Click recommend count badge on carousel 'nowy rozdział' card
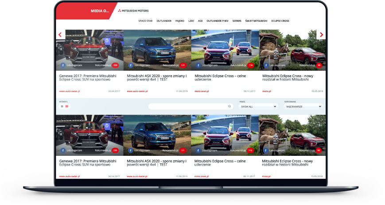385x205 pixels. coord(319,65)
